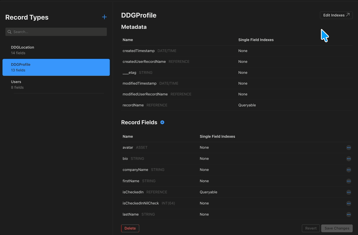Click the Edit Indexes button
Image resolution: width=358 pixels, height=235 pixels.
(336, 15)
